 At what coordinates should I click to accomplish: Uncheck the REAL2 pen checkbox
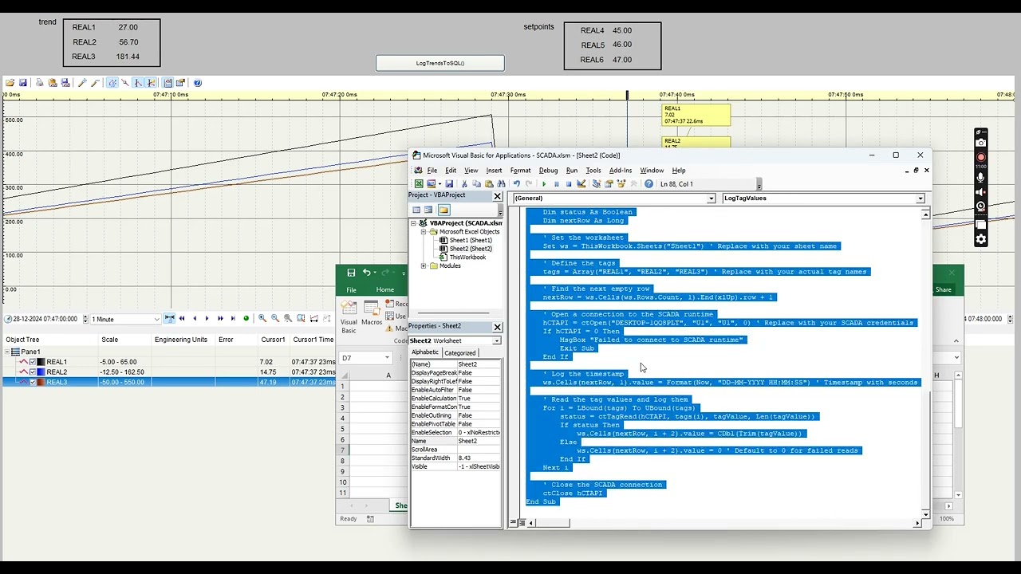[x=33, y=372]
